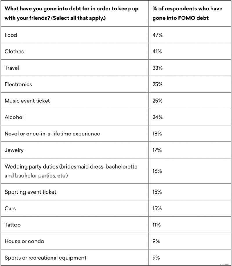Select the Travel row label

tap(12, 68)
